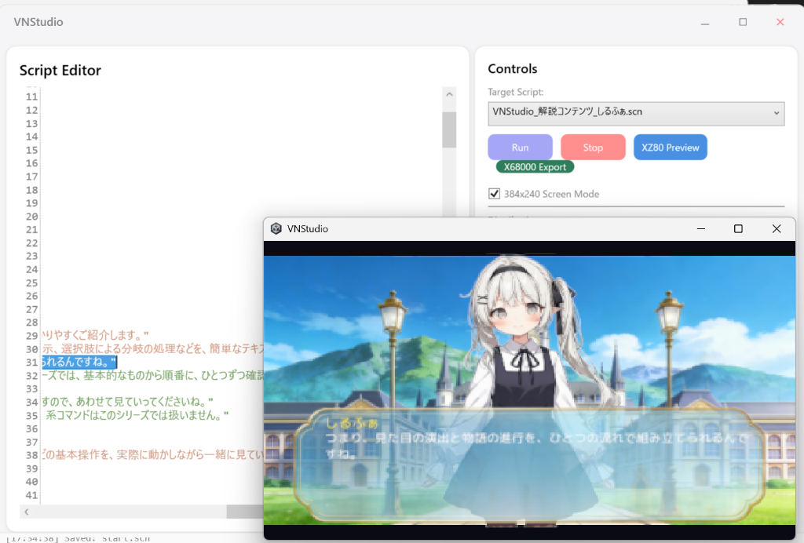Click the Stop button
Viewport: 804px width, 543px height.
pyautogui.click(x=593, y=148)
